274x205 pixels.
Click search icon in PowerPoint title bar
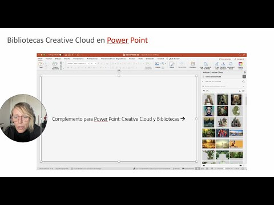point(240,55)
